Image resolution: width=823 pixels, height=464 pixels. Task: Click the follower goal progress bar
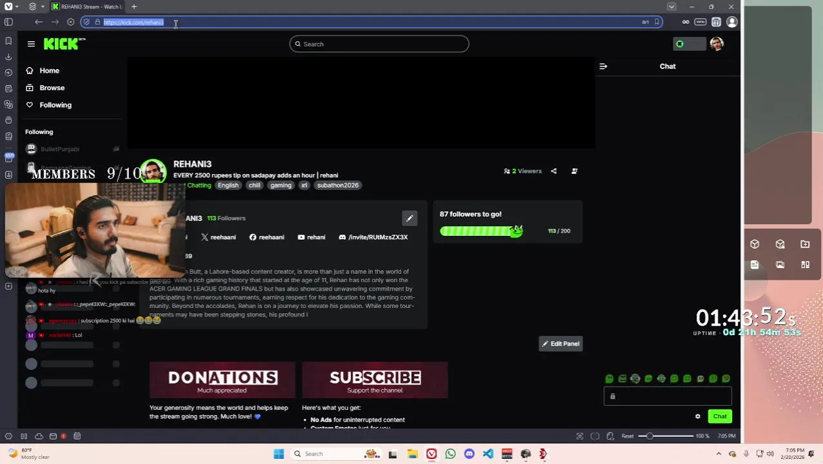click(x=481, y=231)
